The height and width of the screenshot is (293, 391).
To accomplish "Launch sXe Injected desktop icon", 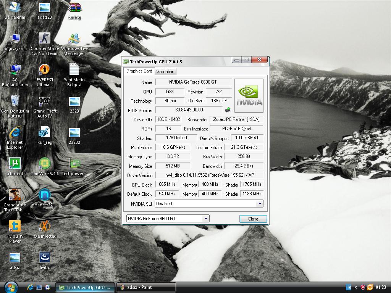I will pos(45,229).
